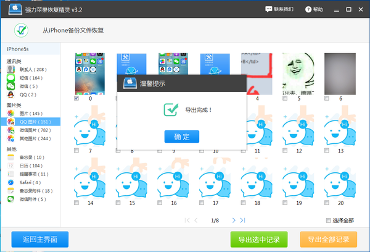Click the 1/8 page indicator
370x252 pixels.
215,220
